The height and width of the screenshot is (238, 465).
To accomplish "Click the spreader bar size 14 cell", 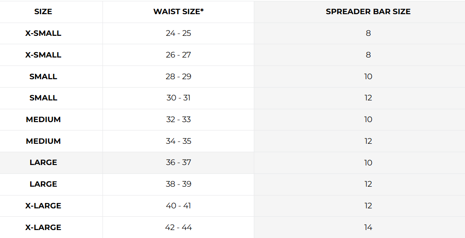I will point(368,227).
